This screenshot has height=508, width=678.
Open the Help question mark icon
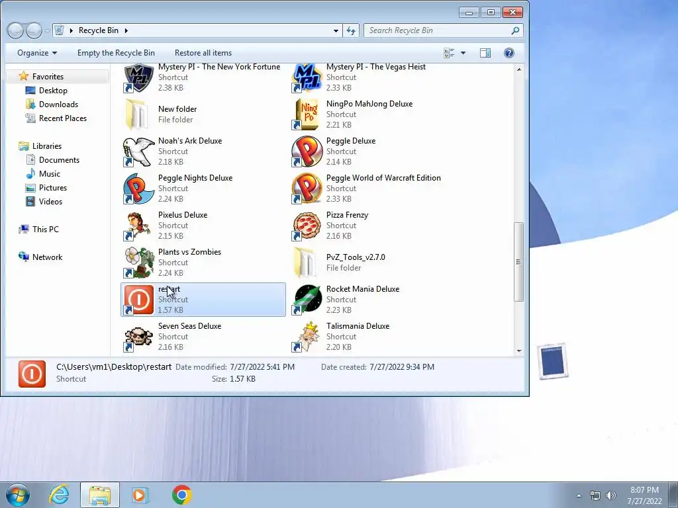point(509,53)
